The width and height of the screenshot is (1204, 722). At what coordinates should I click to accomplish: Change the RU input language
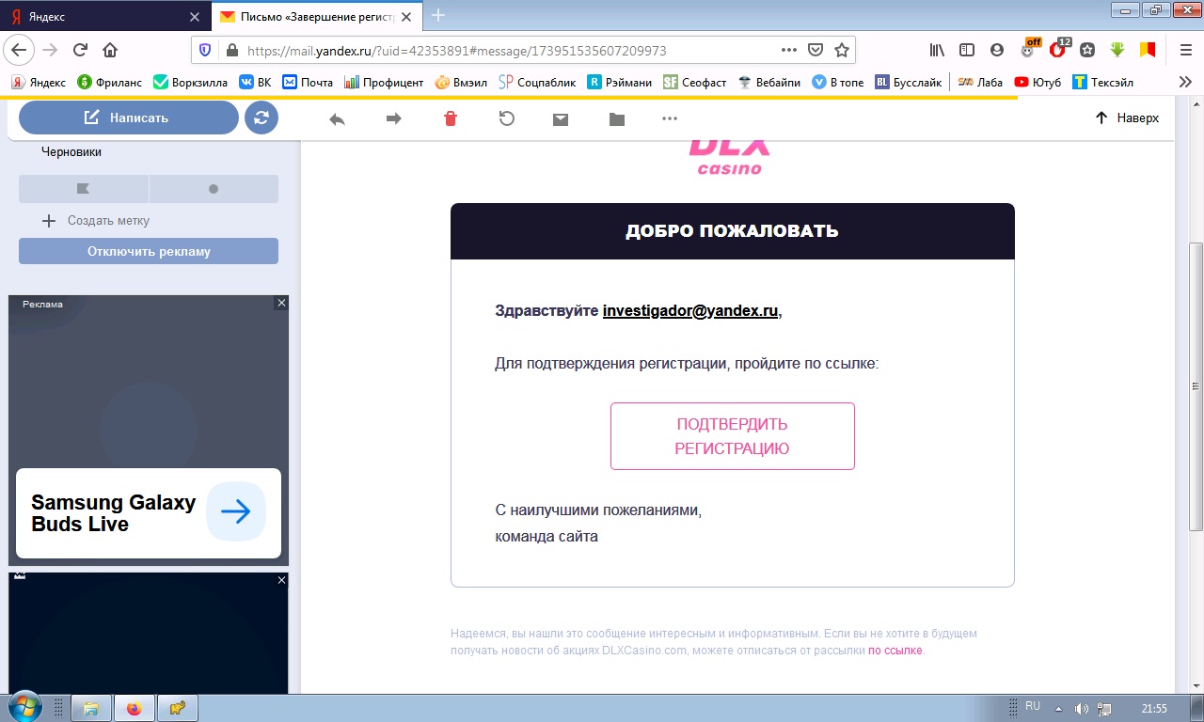(1033, 706)
